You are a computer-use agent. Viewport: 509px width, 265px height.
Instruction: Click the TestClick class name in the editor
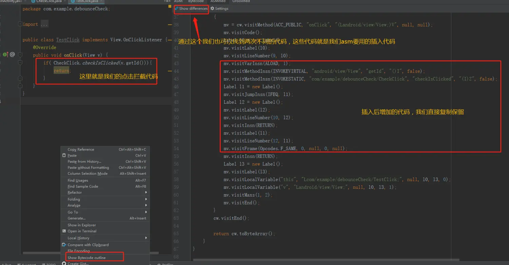click(x=68, y=40)
